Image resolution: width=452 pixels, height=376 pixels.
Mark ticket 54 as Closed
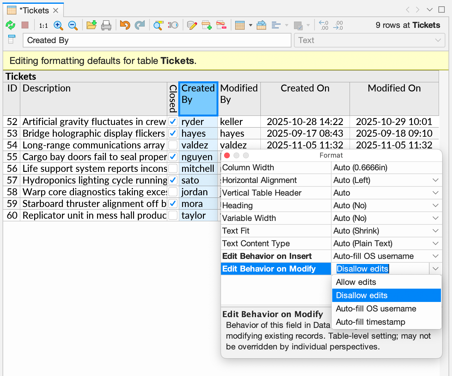[173, 145]
